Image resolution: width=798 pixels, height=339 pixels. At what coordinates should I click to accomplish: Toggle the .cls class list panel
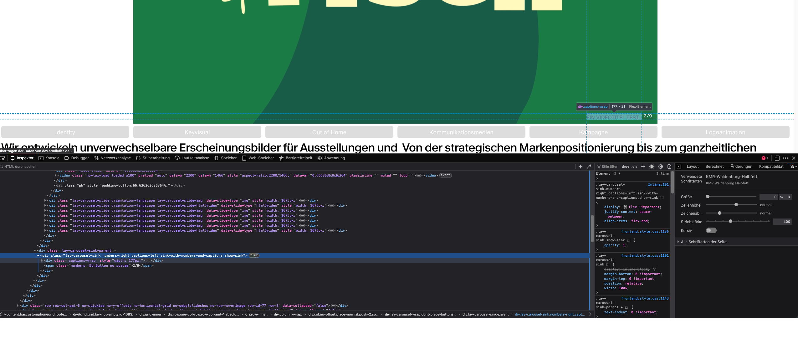634,167
